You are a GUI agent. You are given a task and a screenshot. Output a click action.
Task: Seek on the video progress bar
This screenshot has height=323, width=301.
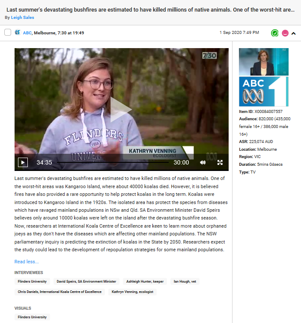[x=113, y=162]
